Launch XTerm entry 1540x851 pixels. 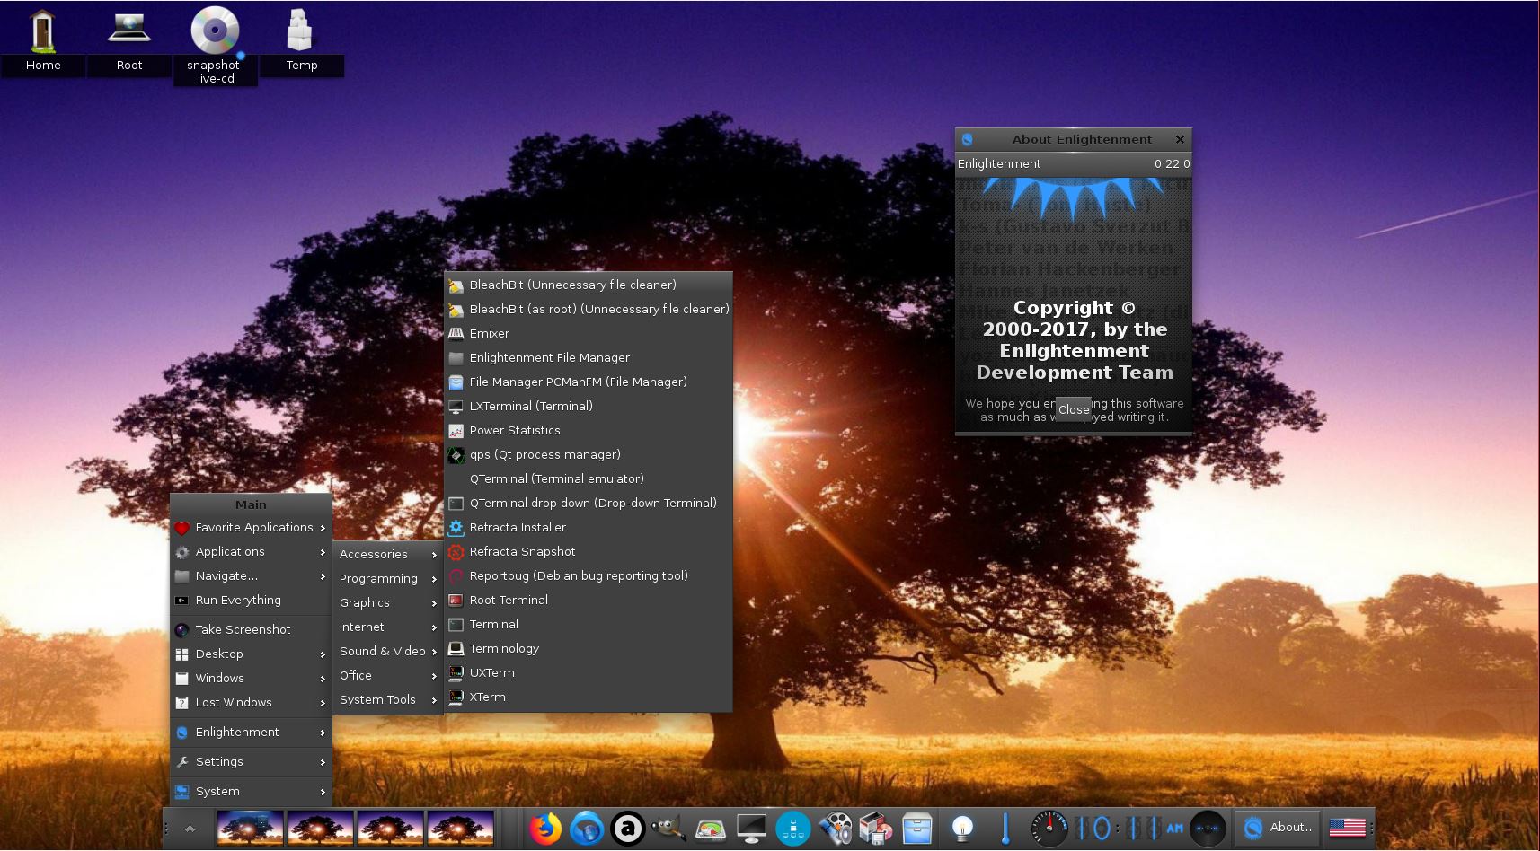pyautogui.click(x=589, y=697)
